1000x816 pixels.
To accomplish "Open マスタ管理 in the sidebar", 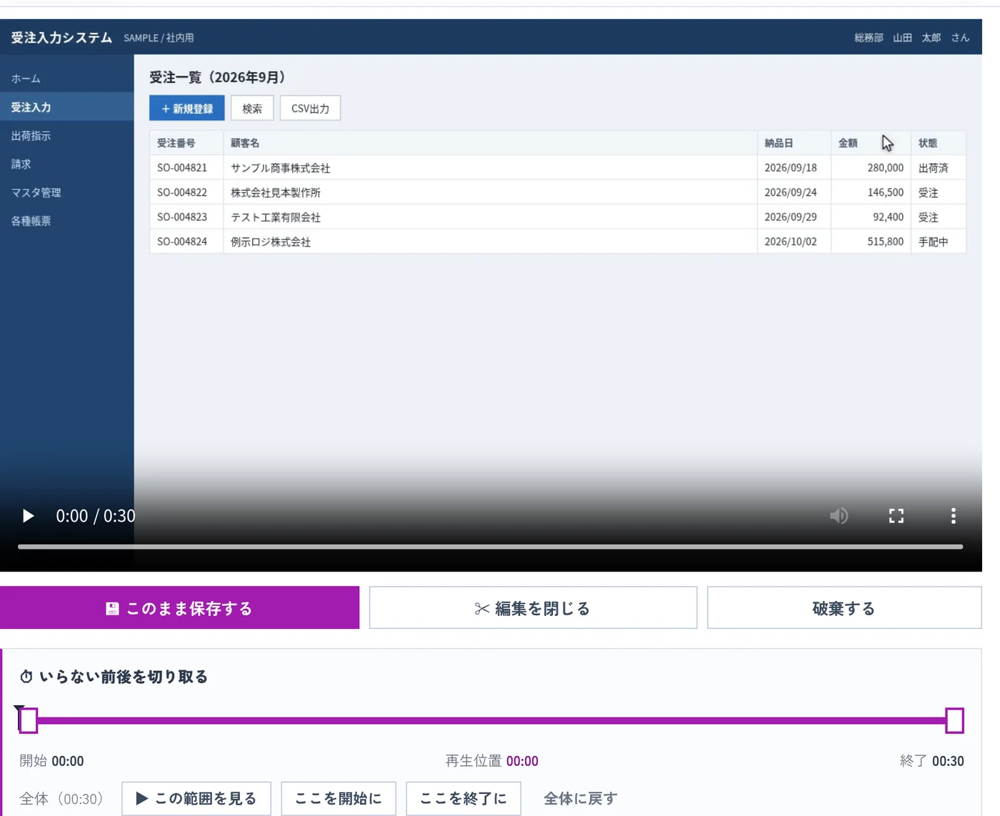I will point(67,193).
